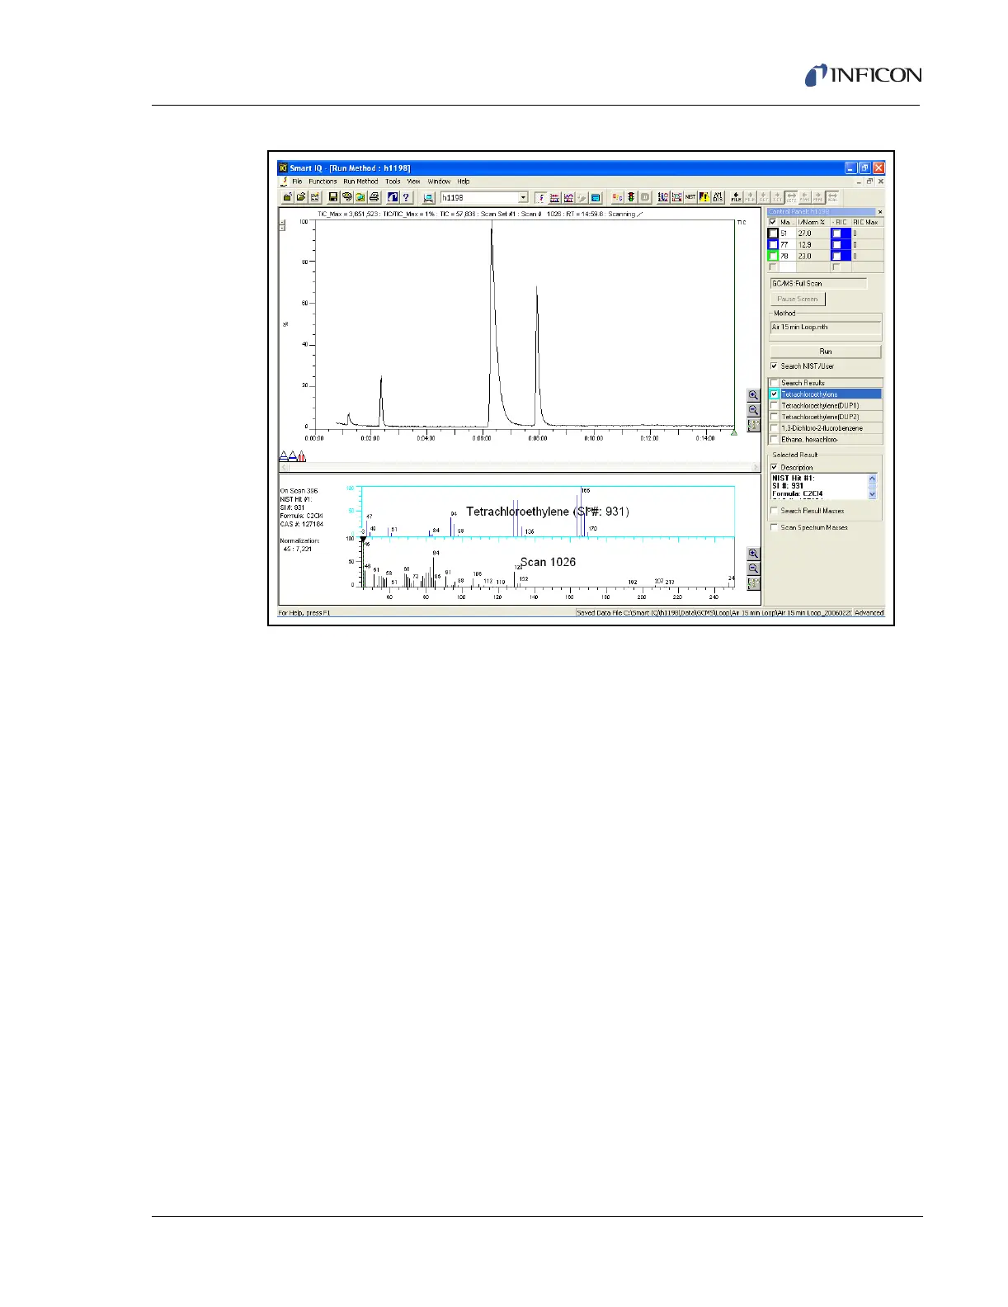Check the Ethane, hexachloro- result box
The width and height of the screenshot is (1008, 1307).
click(774, 439)
